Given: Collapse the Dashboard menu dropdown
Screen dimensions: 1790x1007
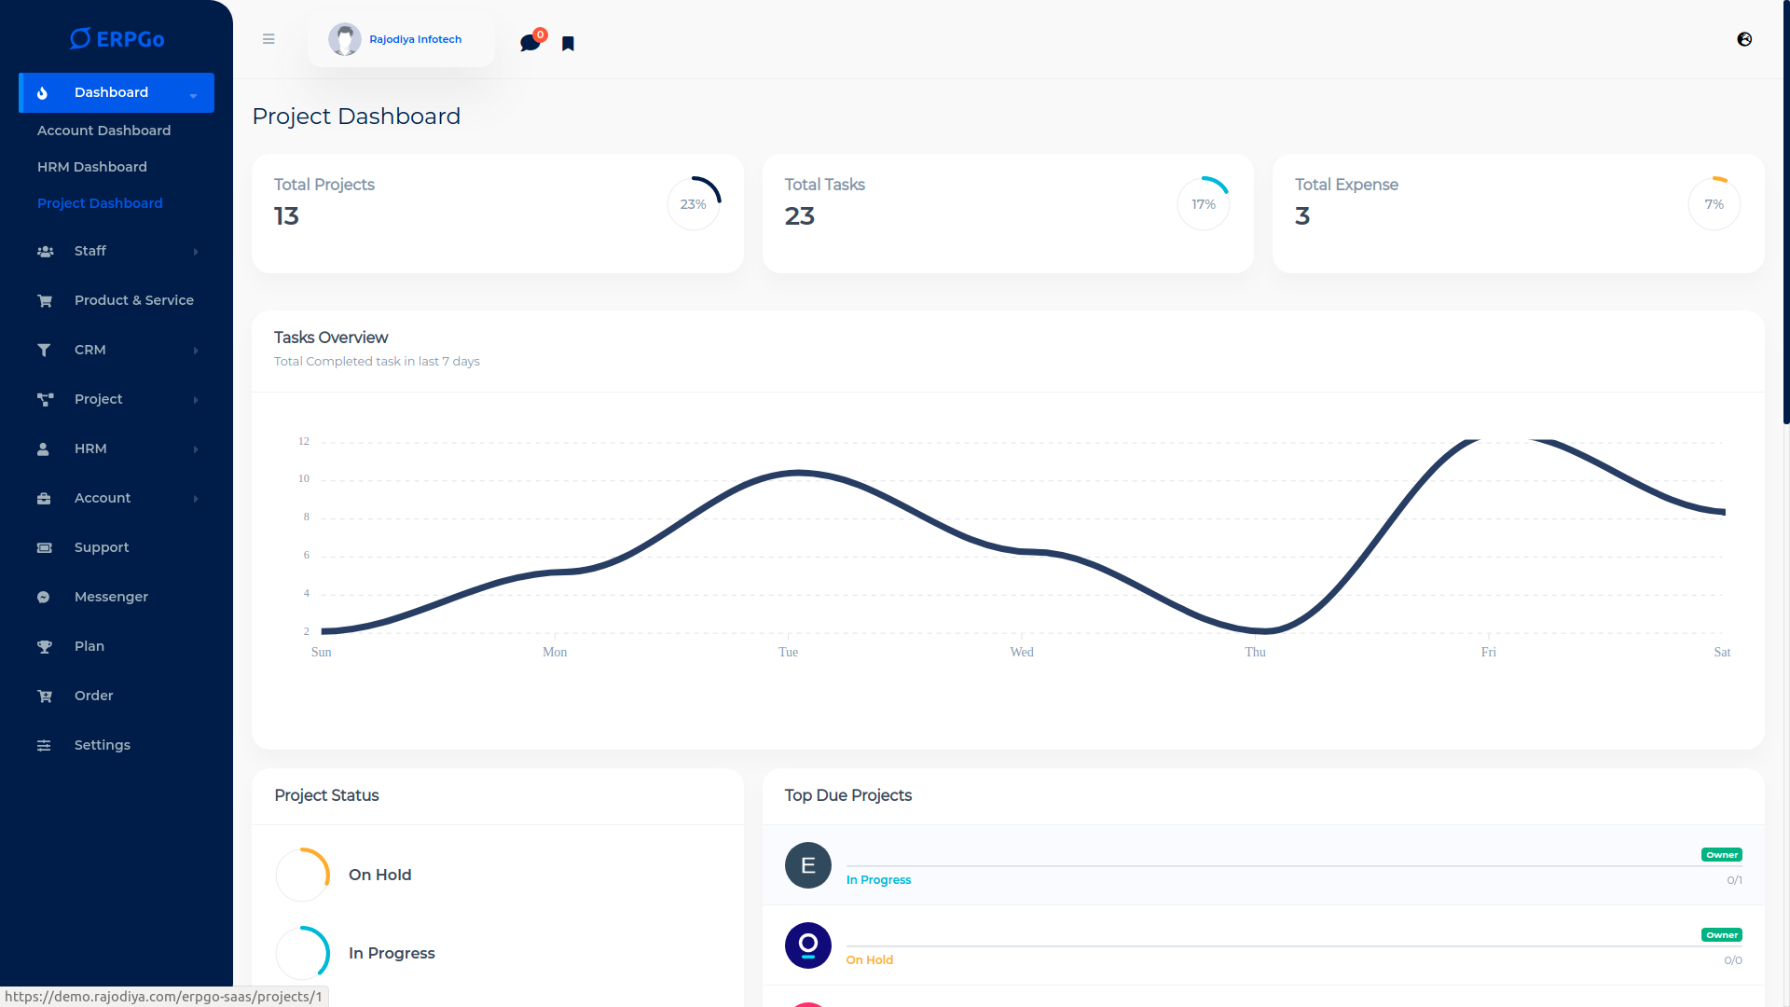Looking at the screenshot, I should 194,94.
